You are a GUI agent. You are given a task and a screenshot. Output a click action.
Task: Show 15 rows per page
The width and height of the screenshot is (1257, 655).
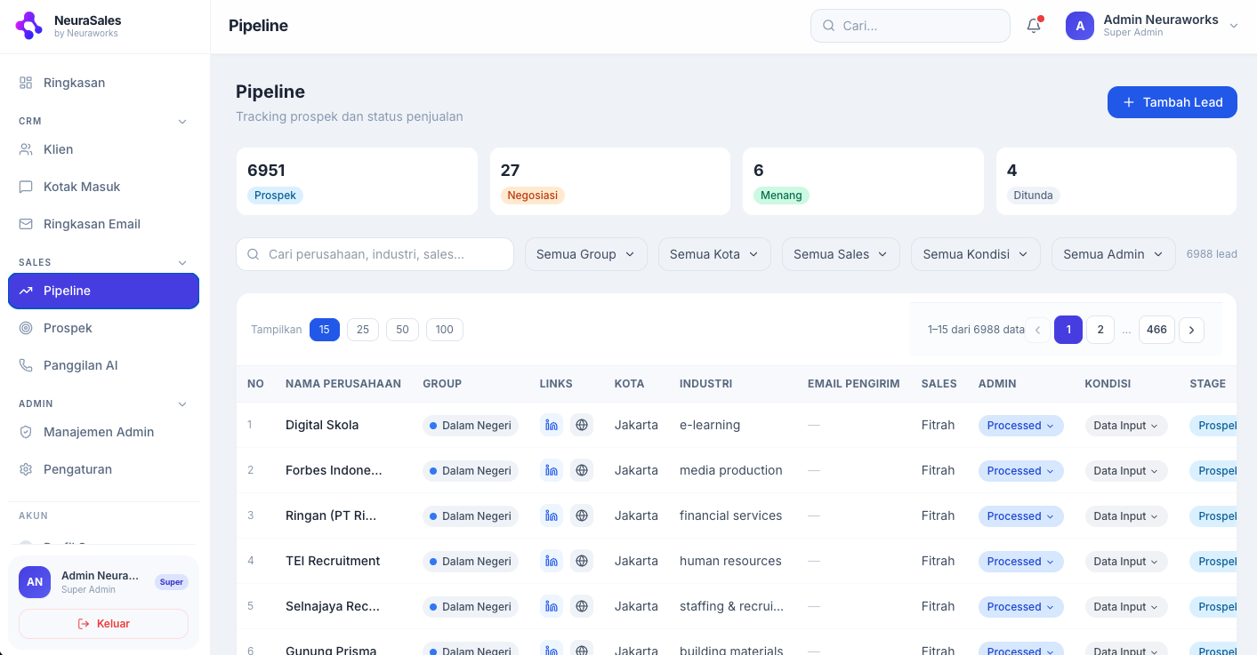pyautogui.click(x=325, y=330)
